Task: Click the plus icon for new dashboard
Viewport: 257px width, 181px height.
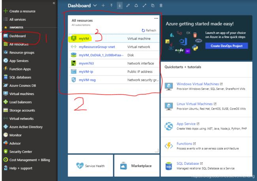Action: [x=103, y=6]
